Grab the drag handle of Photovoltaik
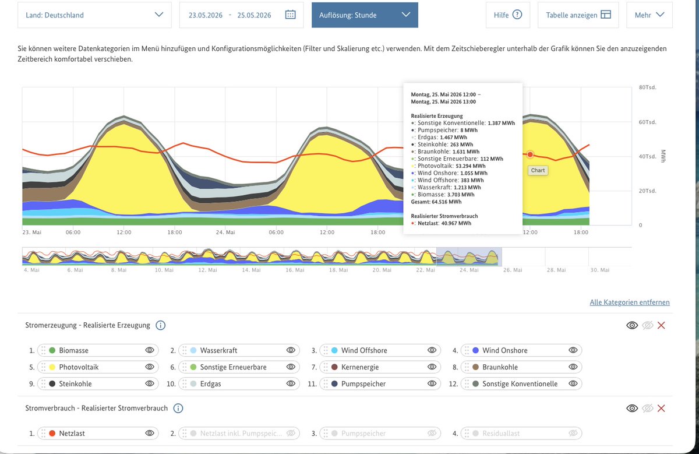Screen dimensions: 699x454 click(43, 367)
